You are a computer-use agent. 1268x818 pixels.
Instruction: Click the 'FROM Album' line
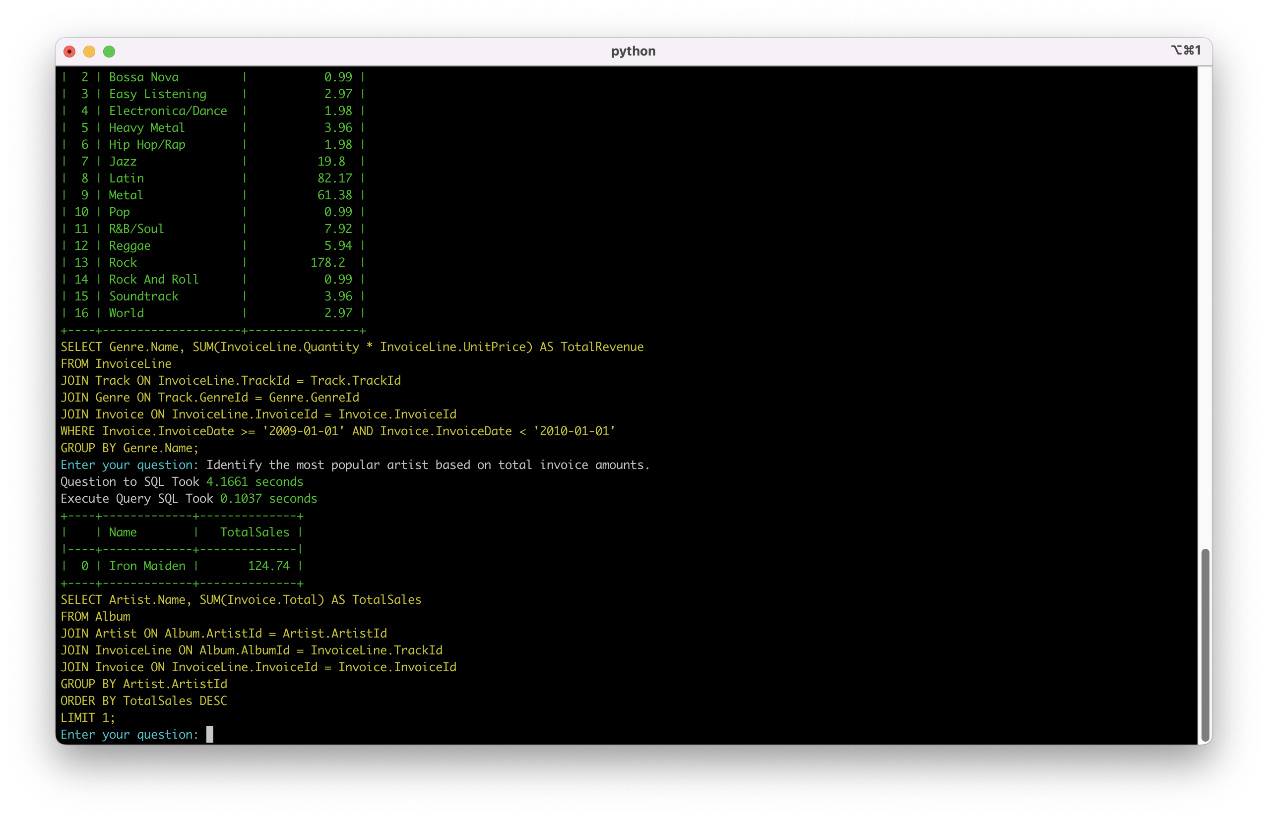95,617
